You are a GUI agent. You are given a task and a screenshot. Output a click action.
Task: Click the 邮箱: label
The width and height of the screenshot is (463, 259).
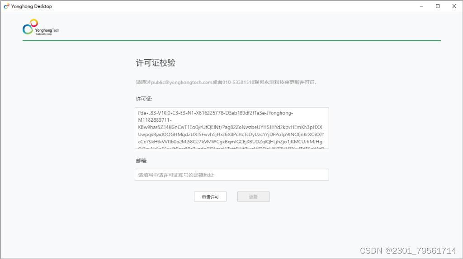click(x=142, y=161)
